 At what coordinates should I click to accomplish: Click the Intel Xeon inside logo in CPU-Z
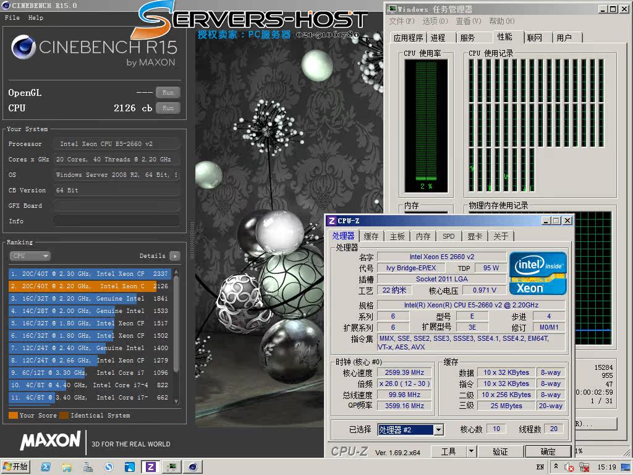pyautogui.click(x=538, y=273)
